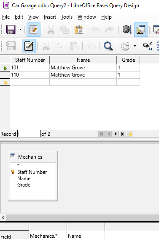Select Matthew Grove in row 110
This screenshot has width=159, height=239.
click(x=83, y=75)
